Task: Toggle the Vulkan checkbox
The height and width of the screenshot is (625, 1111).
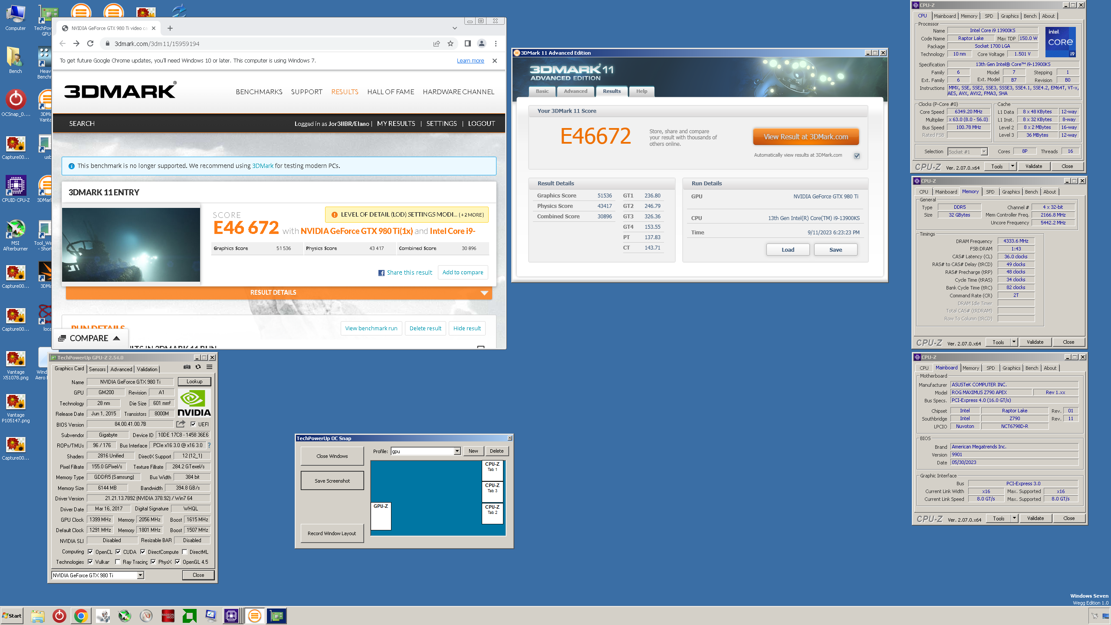Action: [x=90, y=562]
